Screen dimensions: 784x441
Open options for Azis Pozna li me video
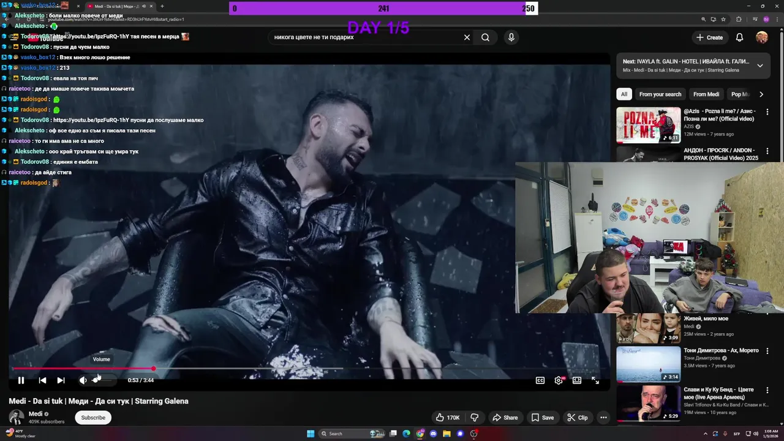(x=767, y=112)
